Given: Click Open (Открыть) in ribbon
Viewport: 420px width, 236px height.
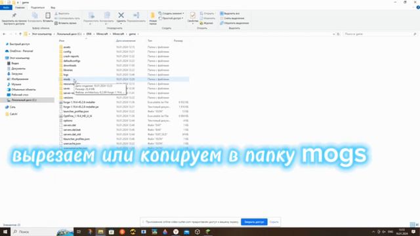Looking at the screenshot, I should (207, 13).
